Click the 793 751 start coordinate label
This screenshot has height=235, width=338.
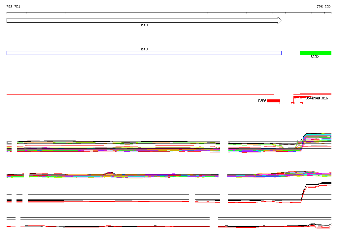coord(13,7)
